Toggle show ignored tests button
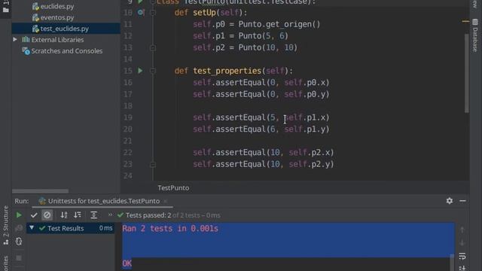 (47, 215)
